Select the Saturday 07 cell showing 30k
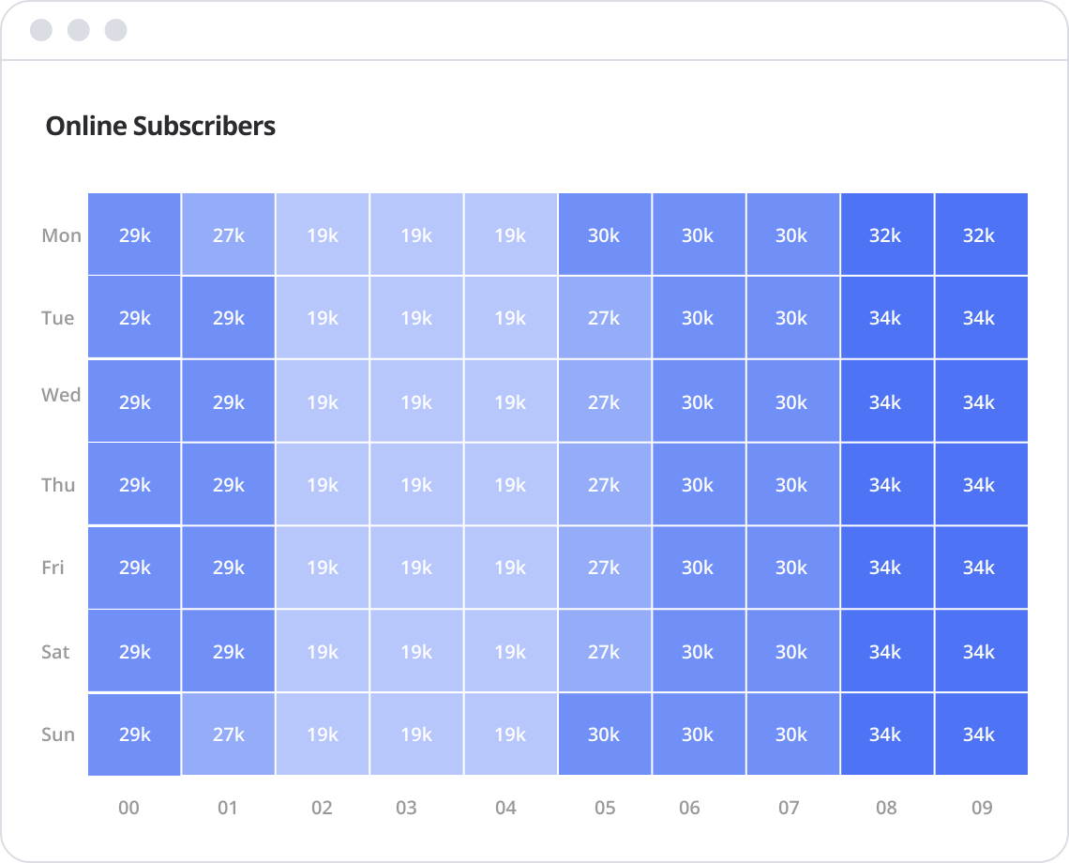Screen dimensions: 1069x863 (792, 651)
